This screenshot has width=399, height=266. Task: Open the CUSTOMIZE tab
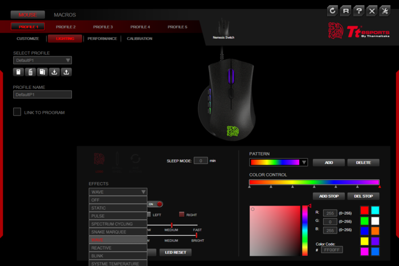tap(28, 38)
